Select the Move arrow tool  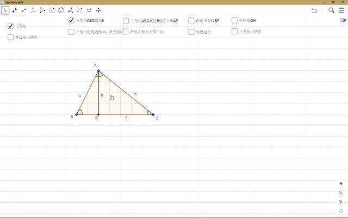(x=5, y=10)
